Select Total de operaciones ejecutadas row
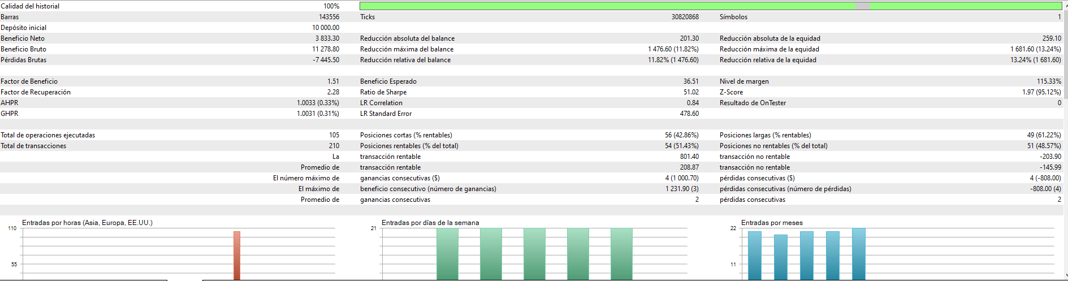The height and width of the screenshot is (281, 1068). (x=170, y=135)
